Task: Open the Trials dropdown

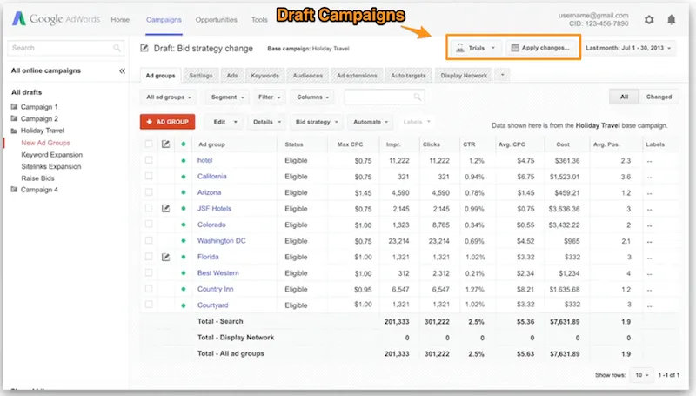Action: click(x=476, y=48)
